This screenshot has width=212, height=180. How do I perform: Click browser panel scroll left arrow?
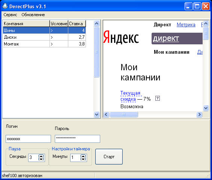[106, 115]
